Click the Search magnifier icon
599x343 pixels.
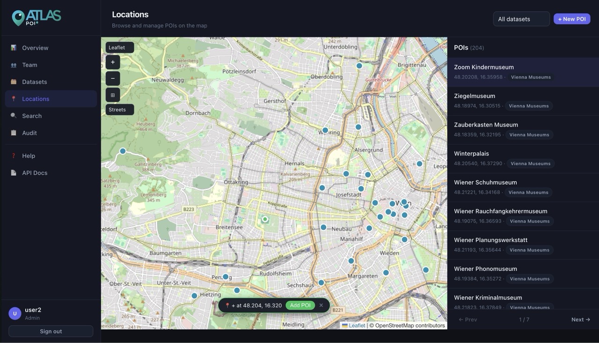coord(14,116)
